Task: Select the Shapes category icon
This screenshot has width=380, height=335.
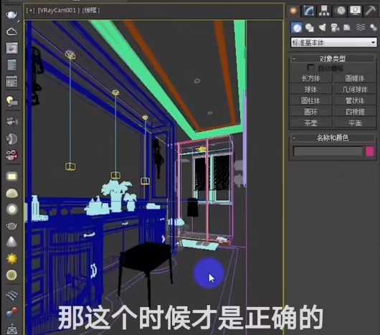Action: pos(310,28)
